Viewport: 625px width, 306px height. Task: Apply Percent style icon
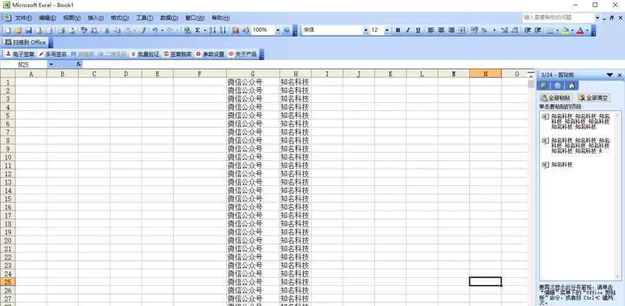484,30
